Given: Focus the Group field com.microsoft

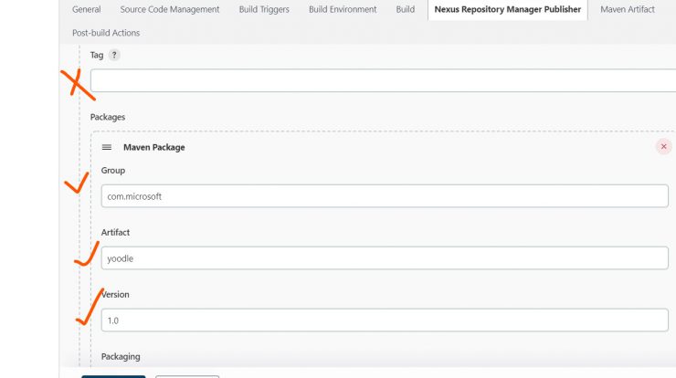Looking at the screenshot, I should 385,196.
